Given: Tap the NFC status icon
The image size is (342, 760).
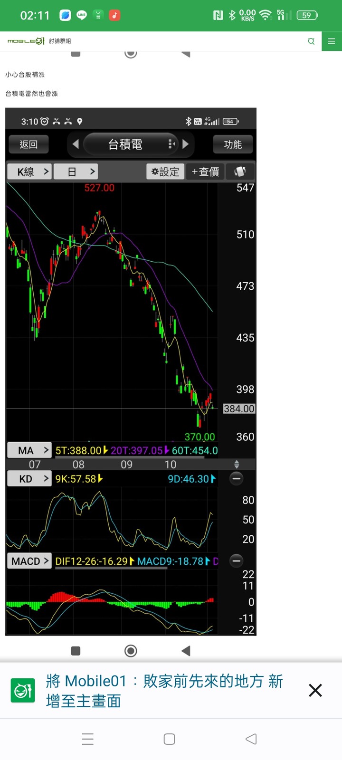Looking at the screenshot, I should (x=218, y=15).
